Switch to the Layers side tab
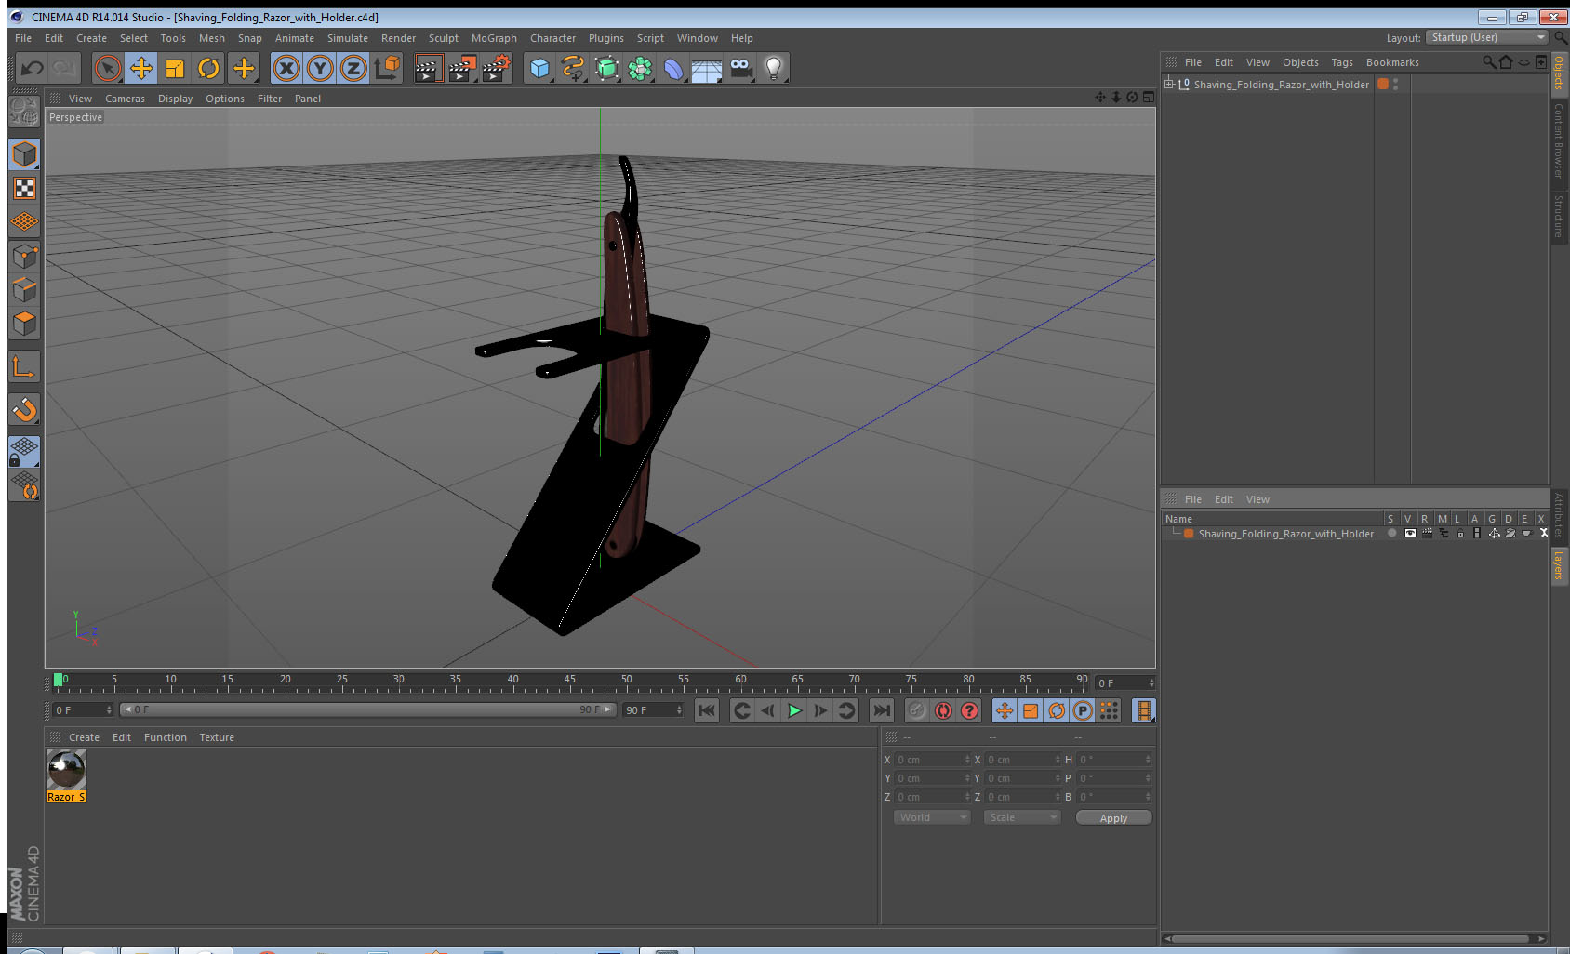This screenshot has width=1570, height=954. point(1559,564)
